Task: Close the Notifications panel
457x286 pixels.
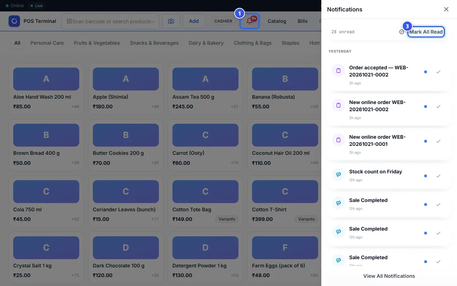Action: (x=446, y=9)
